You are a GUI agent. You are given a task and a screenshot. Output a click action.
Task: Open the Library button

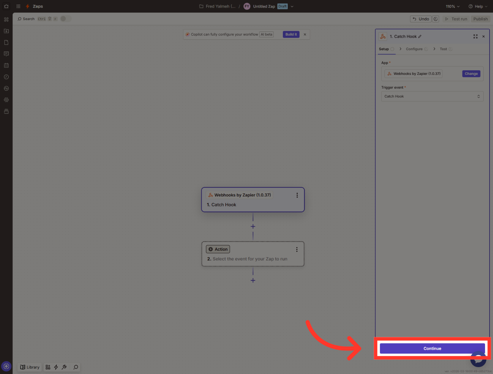coord(30,367)
